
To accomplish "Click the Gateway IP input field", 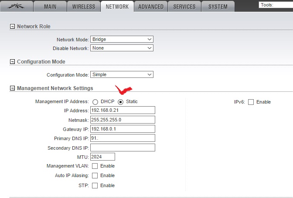I will [x=123, y=129].
